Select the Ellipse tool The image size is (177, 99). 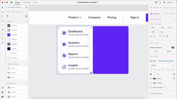tap(2, 16)
